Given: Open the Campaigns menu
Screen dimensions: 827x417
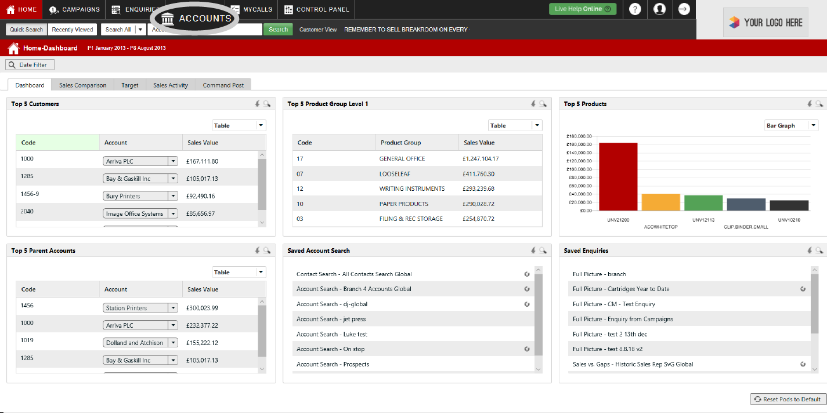Looking at the screenshot, I should (x=74, y=9).
